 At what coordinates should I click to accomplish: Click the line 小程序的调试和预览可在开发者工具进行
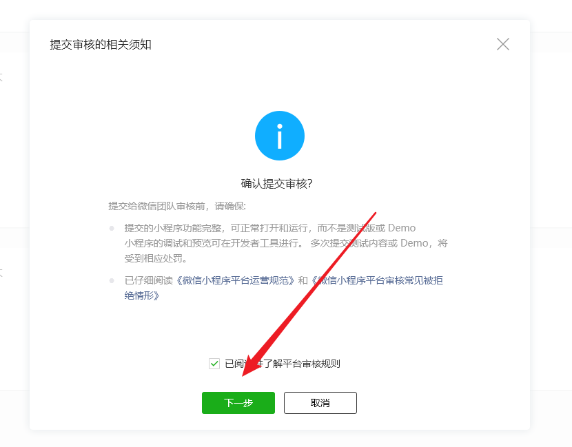pos(214,243)
